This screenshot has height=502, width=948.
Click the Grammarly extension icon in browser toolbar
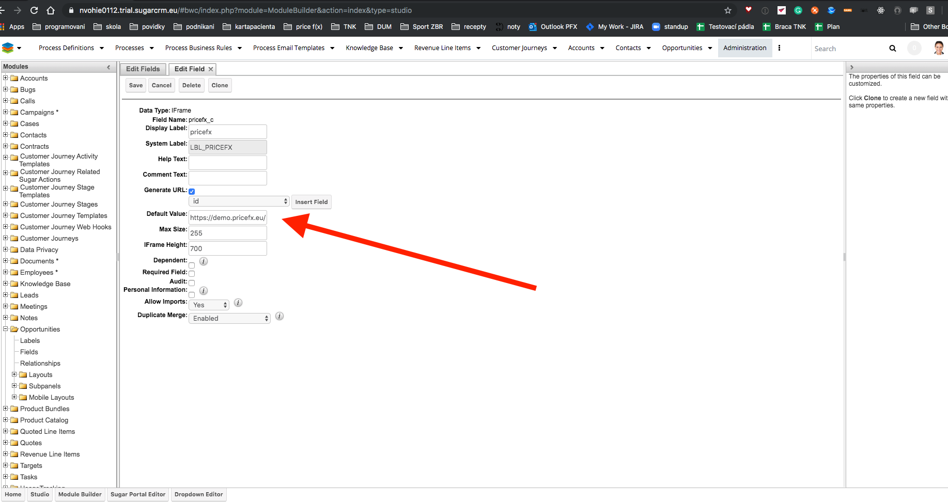pyautogui.click(x=798, y=10)
